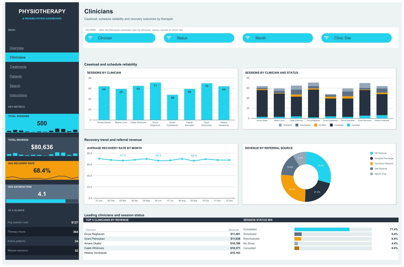Select Ewan Castellanos' bar showing 48 sessions

(172, 107)
